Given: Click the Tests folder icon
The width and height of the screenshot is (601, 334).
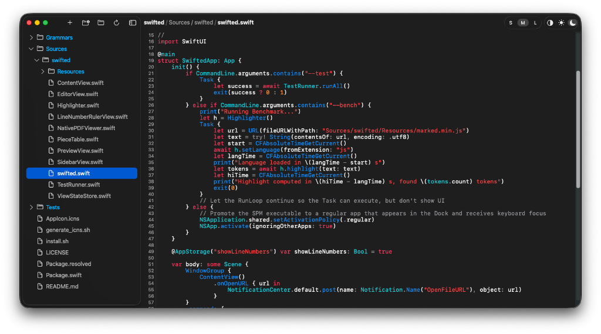Looking at the screenshot, I should (x=40, y=207).
